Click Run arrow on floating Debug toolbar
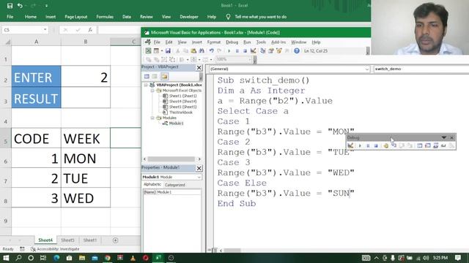 pyautogui.click(x=360, y=145)
